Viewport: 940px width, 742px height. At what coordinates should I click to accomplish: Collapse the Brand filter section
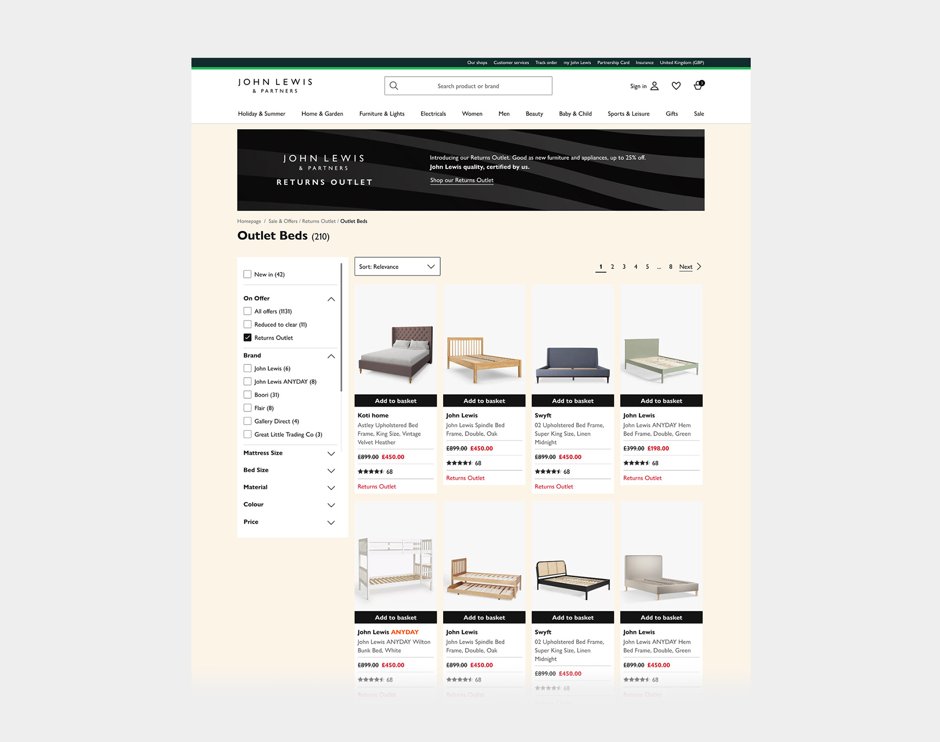coord(331,356)
